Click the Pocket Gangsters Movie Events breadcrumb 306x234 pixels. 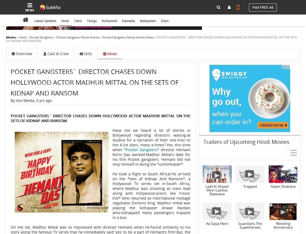point(78,37)
